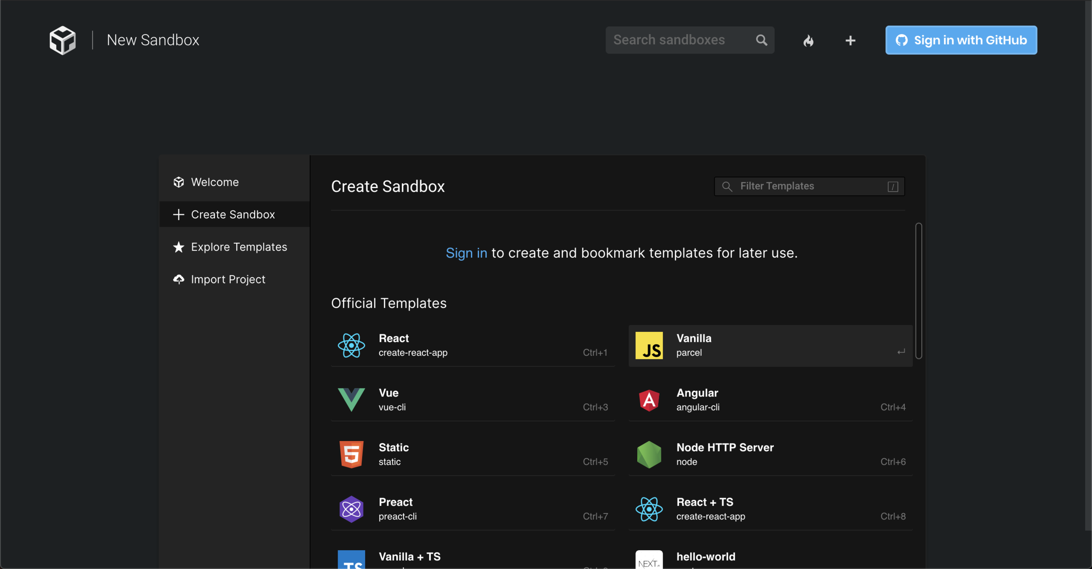Select the Preact template icon
Screen dimensions: 1092x569
351,509
